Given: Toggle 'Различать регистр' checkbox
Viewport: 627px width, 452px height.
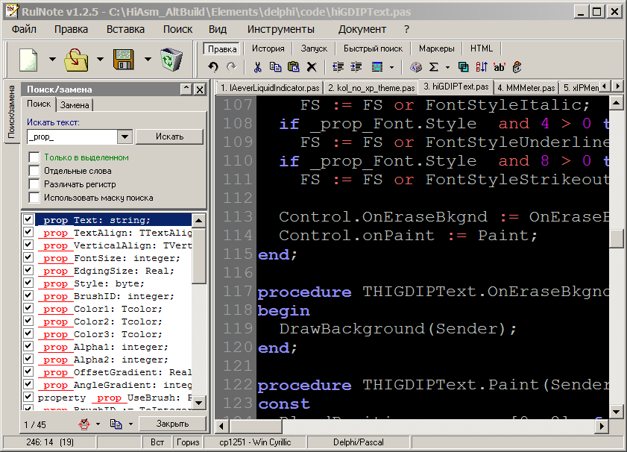Looking at the screenshot, I should pyautogui.click(x=34, y=184).
